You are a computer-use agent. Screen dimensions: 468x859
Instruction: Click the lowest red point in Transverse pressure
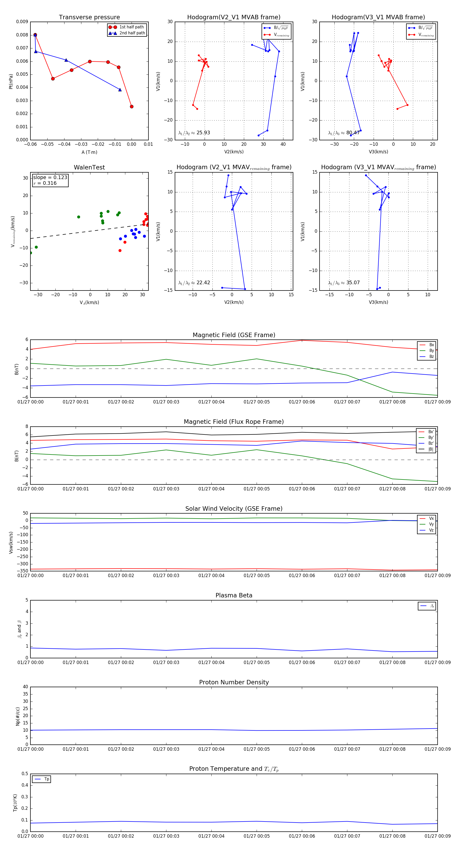(x=132, y=107)
